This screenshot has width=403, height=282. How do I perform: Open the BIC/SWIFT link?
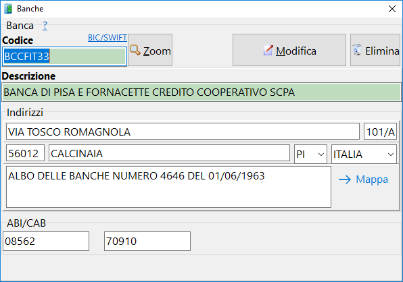coord(108,37)
